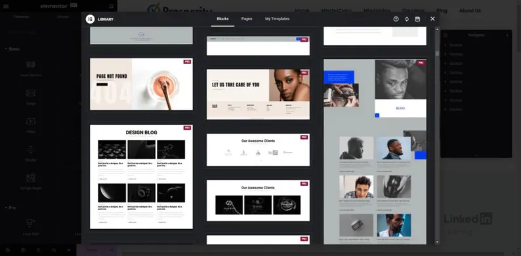Viewport: 521px width, 256px height.
Task: Open the My Templates tab
Action: 277,19
